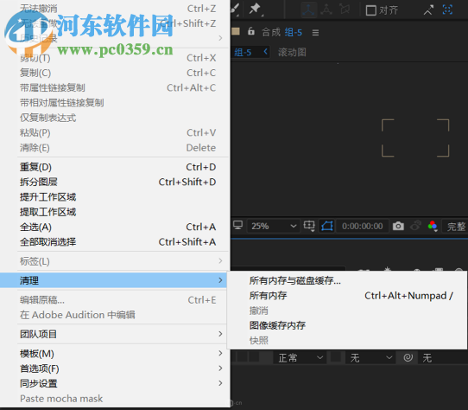Choose 拆分图层 from the edit menu

coord(115,182)
